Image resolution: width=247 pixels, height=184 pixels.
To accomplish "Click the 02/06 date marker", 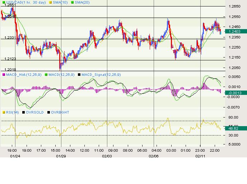I will pos(154,156).
